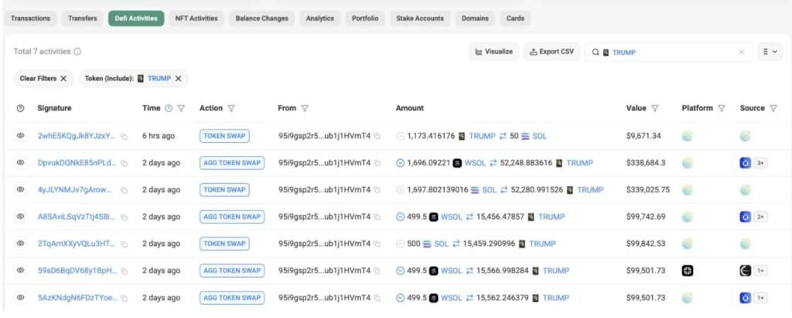Copy From address in $99,742.69 row
This screenshot has height=318, width=792.
point(377,217)
